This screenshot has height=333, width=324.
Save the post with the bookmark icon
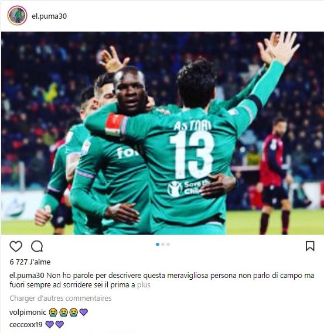[310, 246]
